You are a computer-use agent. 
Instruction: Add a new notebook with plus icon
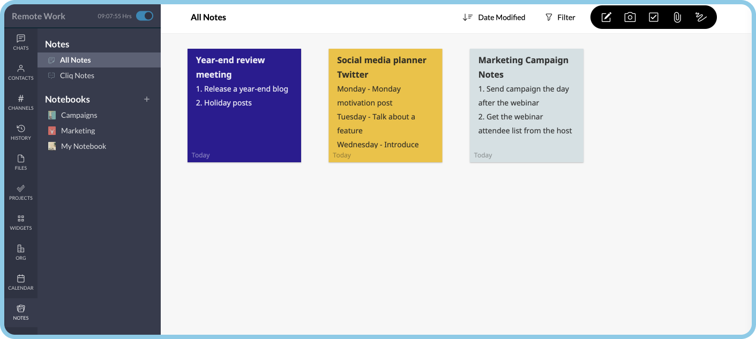pyautogui.click(x=147, y=99)
